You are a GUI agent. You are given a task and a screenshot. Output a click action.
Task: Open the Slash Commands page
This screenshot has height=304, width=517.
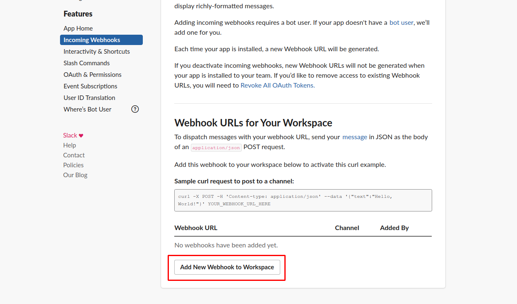[x=87, y=63]
